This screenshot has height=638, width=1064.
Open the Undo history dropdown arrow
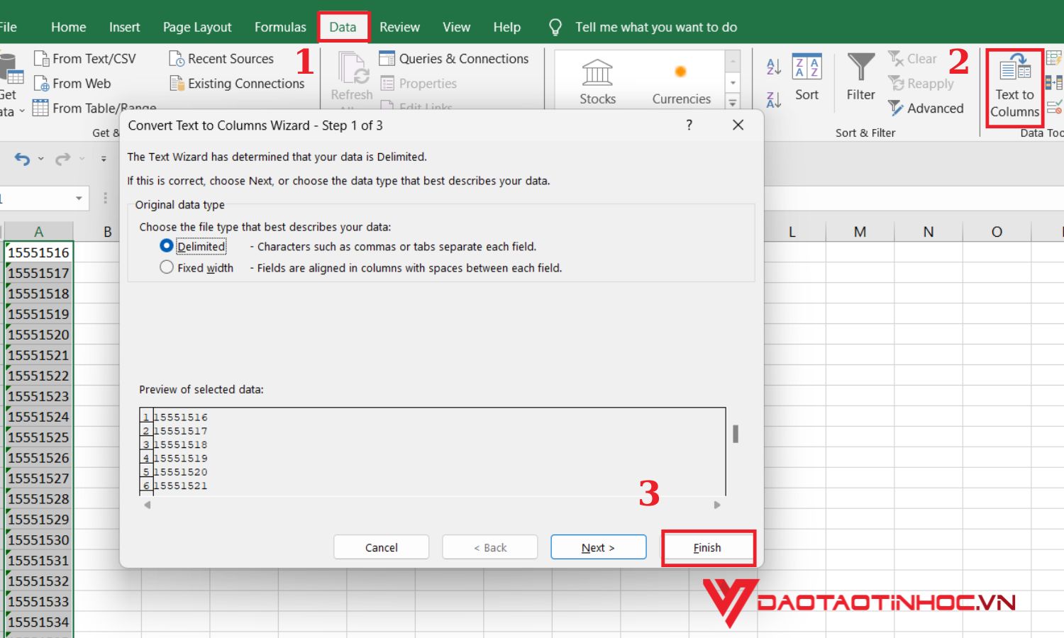click(40, 159)
